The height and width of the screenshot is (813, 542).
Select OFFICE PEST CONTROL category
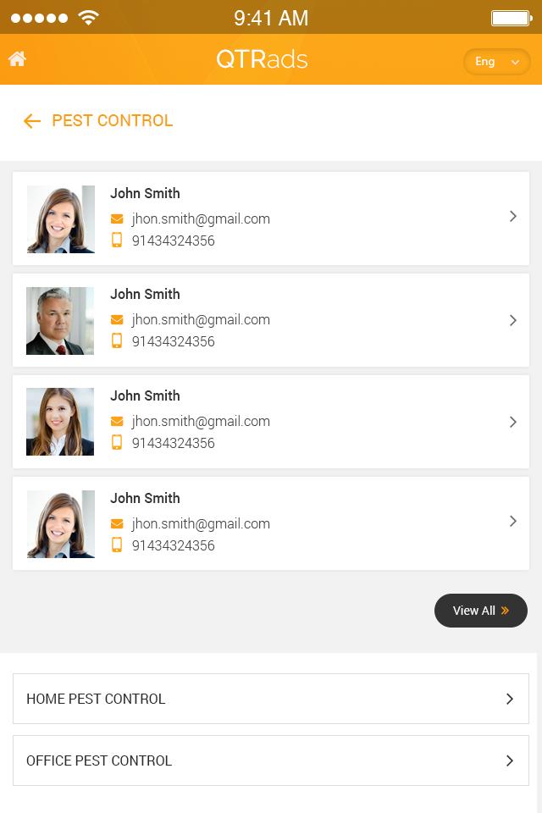271,760
